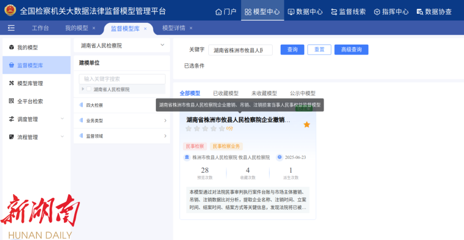
Task: Click the five-star rating on model card
Action: click(205, 128)
